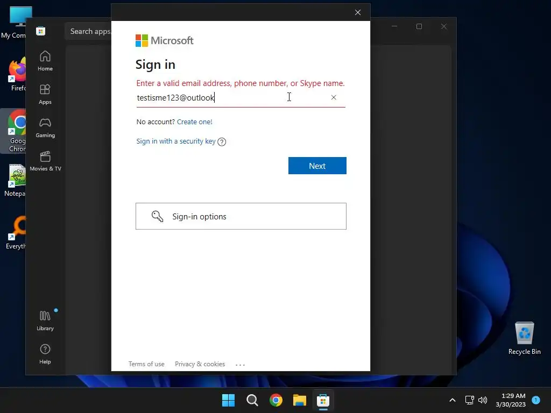Select Recycle Bin on desktop

point(525,338)
